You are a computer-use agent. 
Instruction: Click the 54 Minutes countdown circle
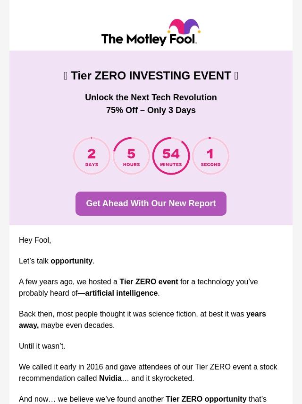pos(171,156)
